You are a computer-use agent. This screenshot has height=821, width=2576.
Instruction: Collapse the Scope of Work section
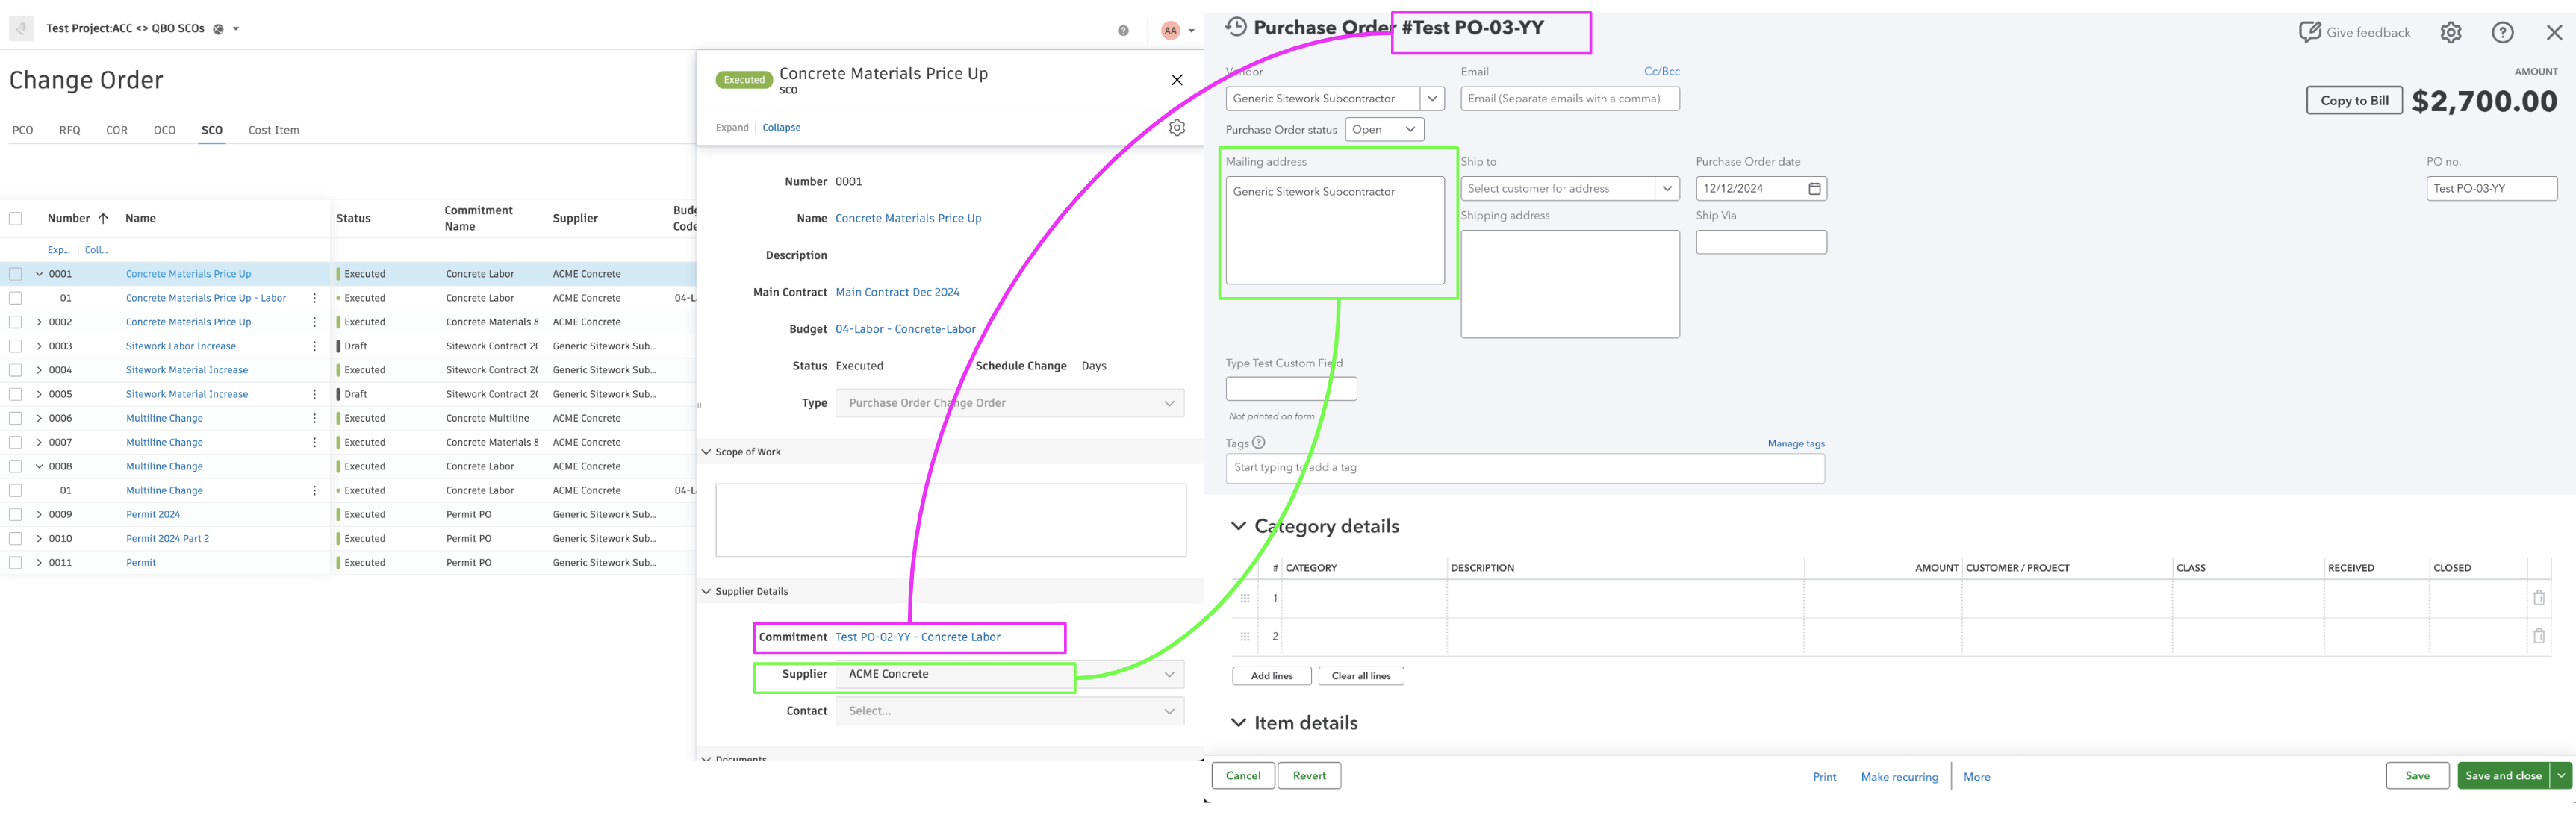pos(706,452)
